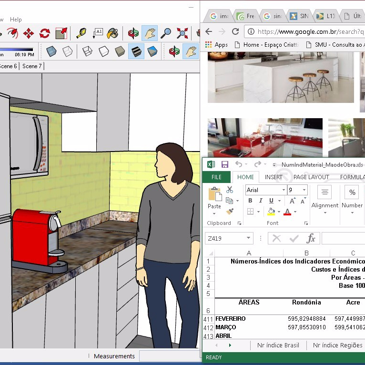Toggle Bold formatting in Excel
This screenshot has height=365, width=365.
tap(250, 201)
